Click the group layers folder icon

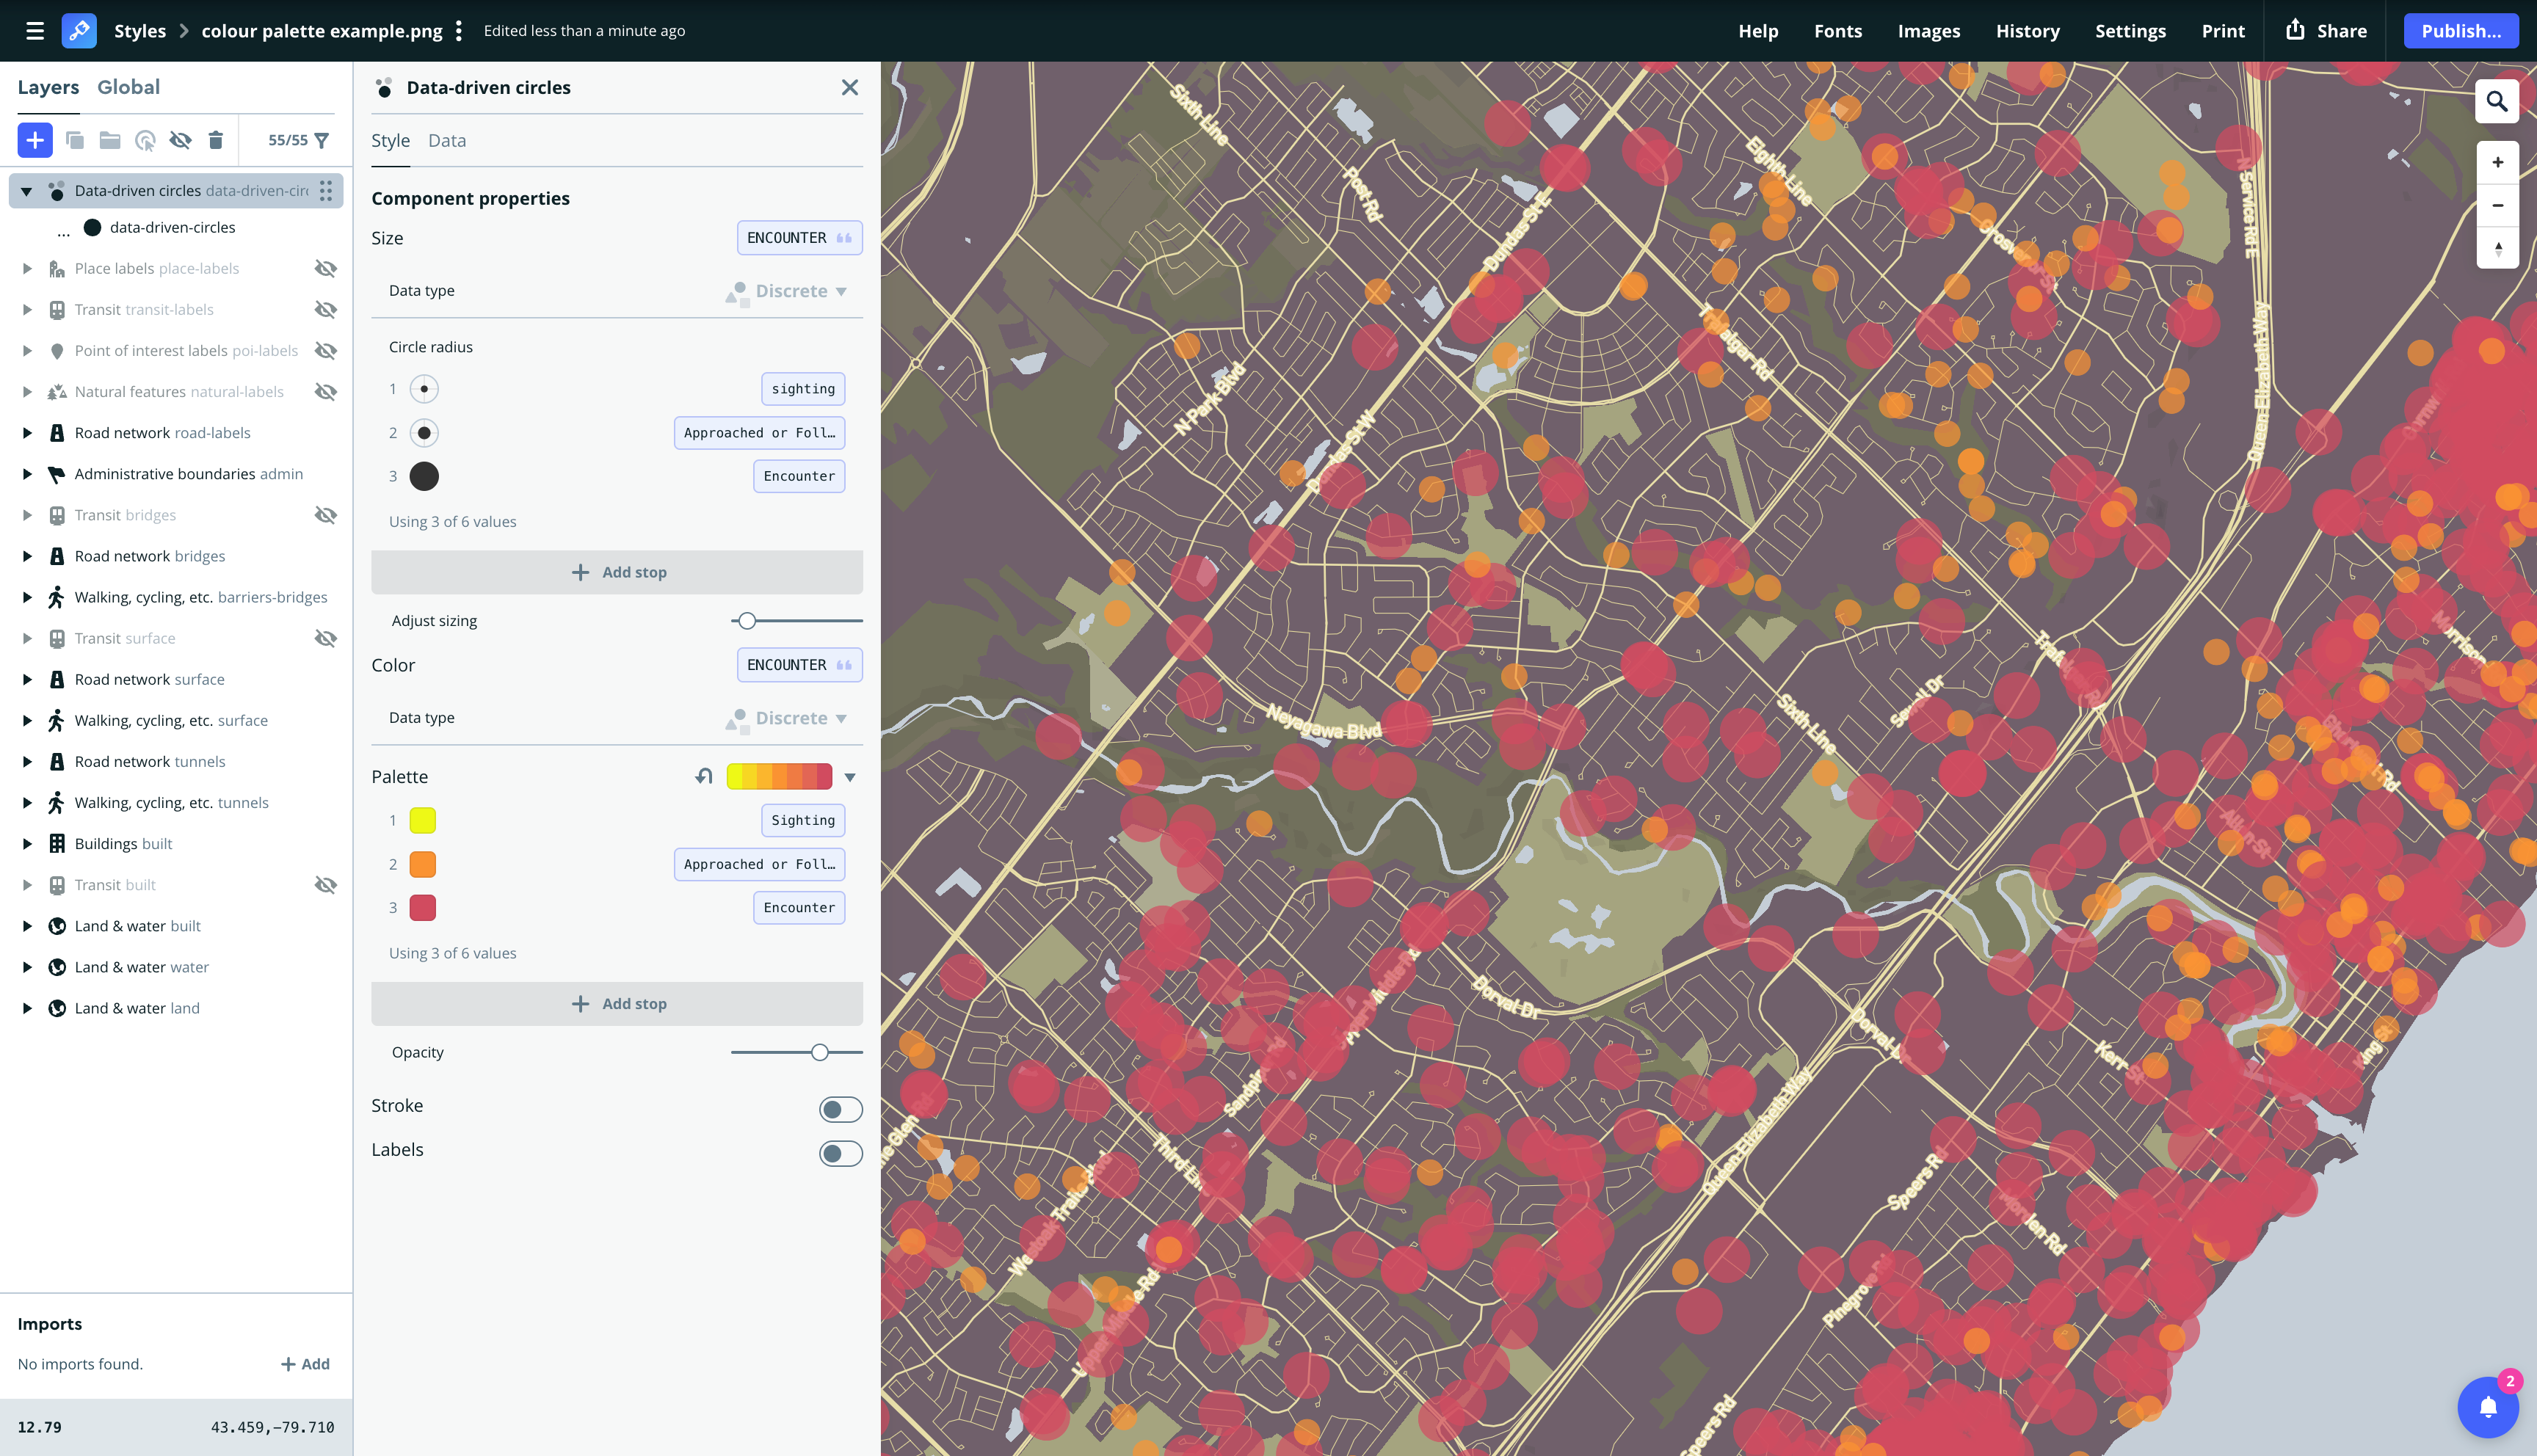pyautogui.click(x=110, y=140)
